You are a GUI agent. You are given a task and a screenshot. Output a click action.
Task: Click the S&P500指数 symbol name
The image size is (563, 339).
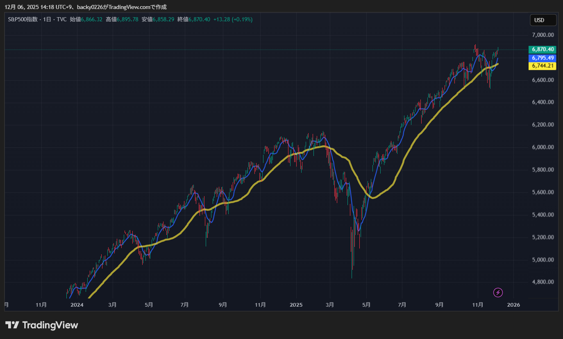[23, 19]
